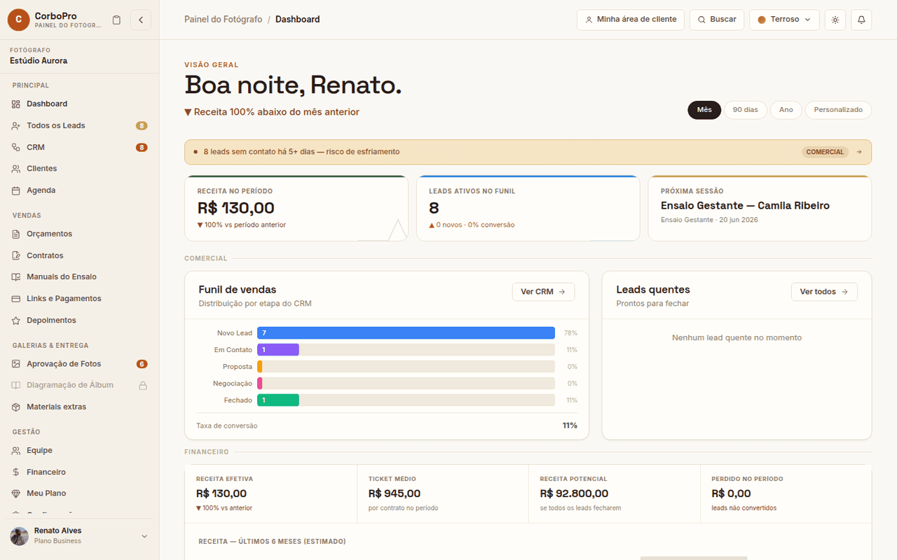Open the Terroso theme dropdown
This screenshot has height=560, width=897.
(x=784, y=20)
